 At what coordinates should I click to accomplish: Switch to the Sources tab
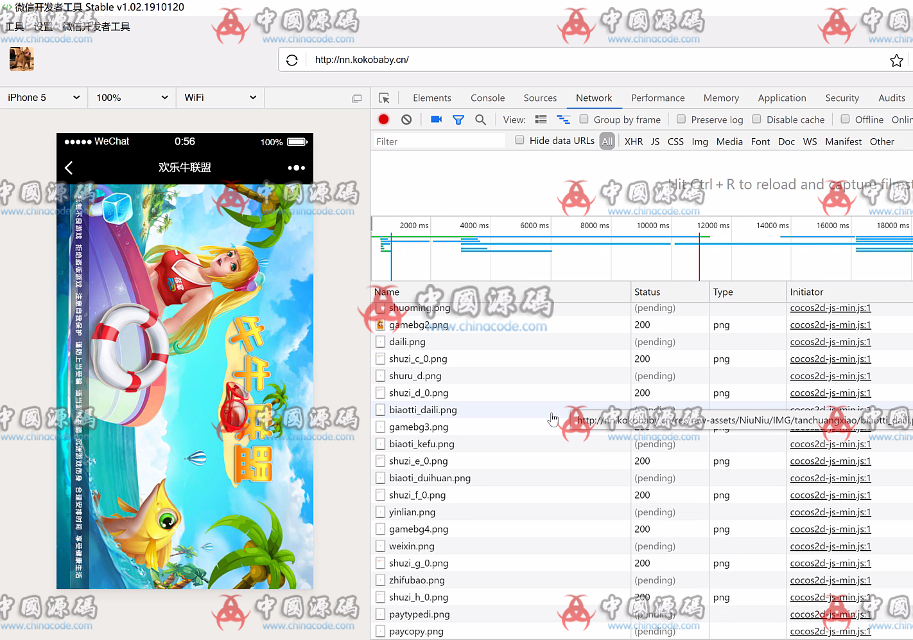(x=540, y=98)
